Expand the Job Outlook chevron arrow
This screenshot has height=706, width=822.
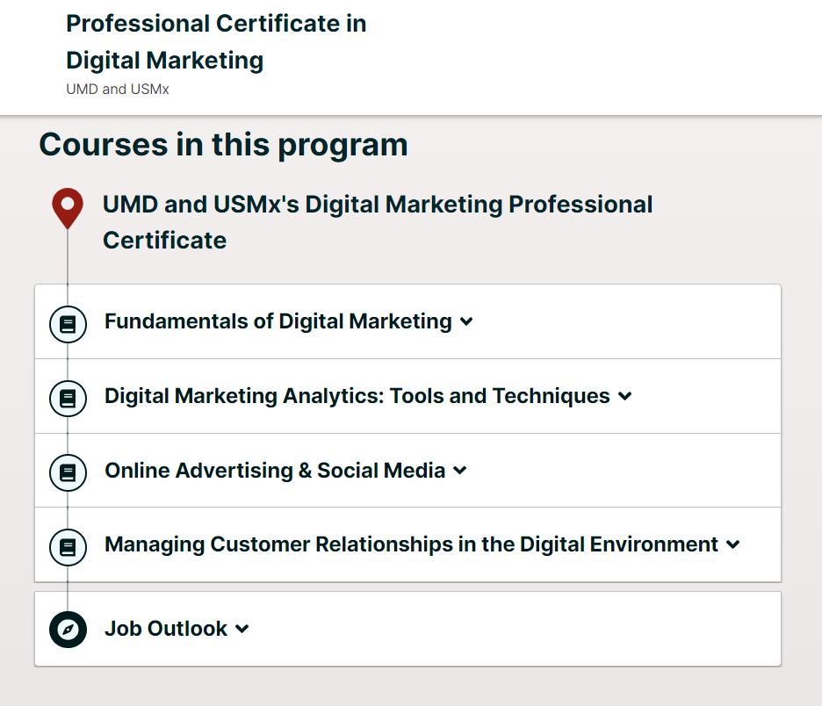pyautogui.click(x=242, y=630)
